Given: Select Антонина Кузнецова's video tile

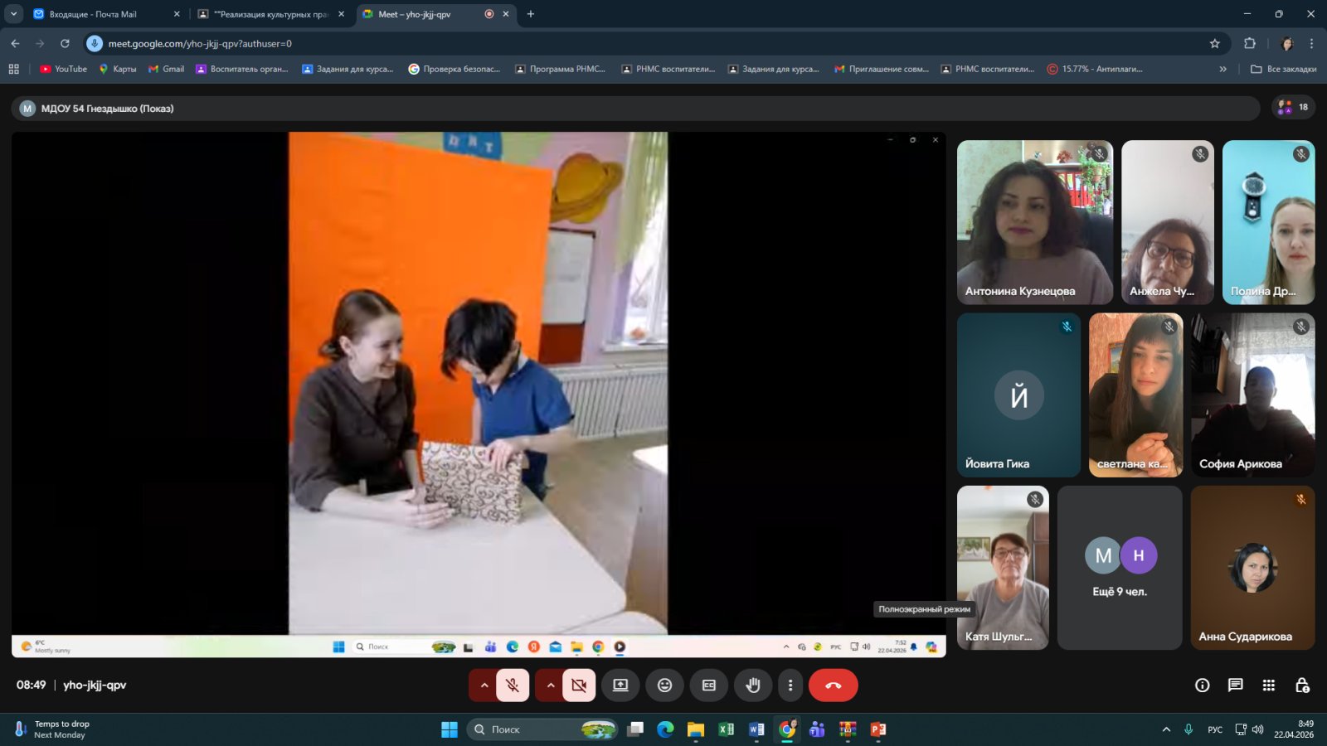Looking at the screenshot, I should pyautogui.click(x=1034, y=222).
